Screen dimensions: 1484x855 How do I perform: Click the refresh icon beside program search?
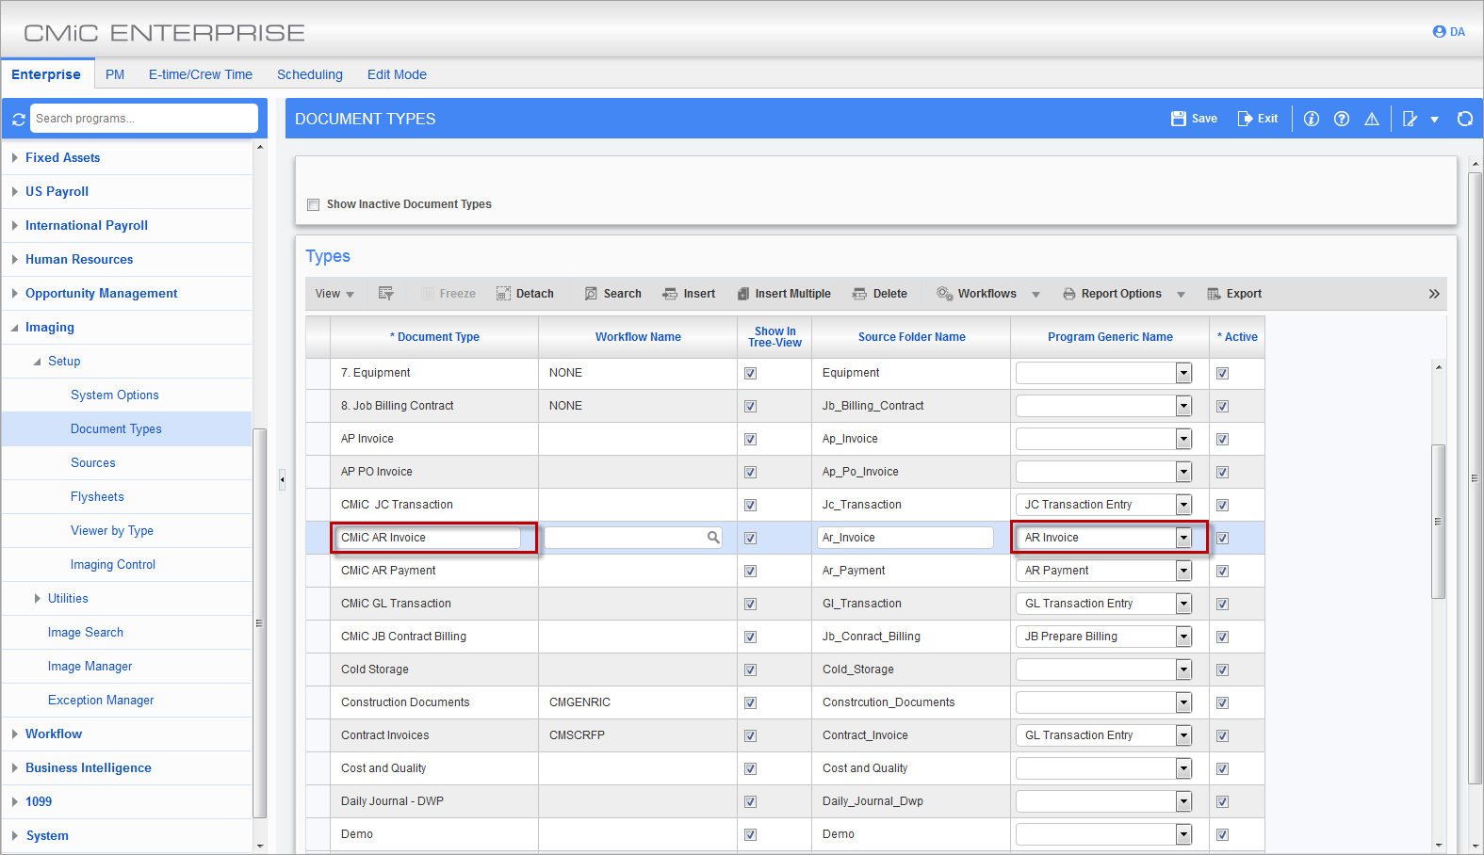pyautogui.click(x=18, y=120)
